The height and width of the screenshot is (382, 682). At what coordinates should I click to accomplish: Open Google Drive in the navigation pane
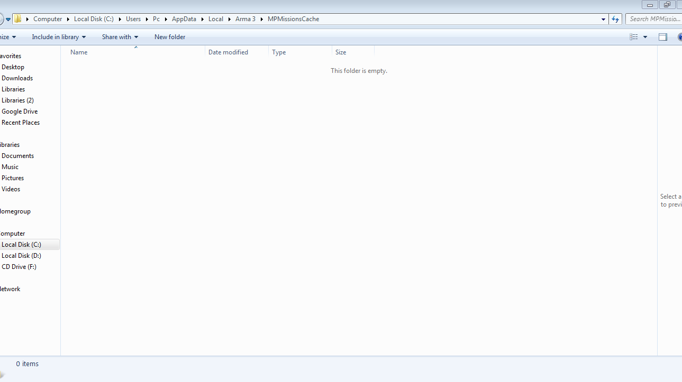pos(20,111)
